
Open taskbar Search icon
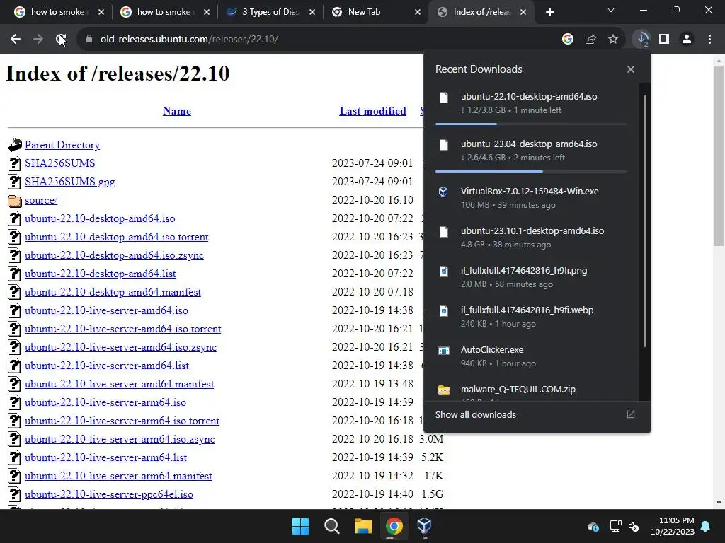click(x=331, y=526)
